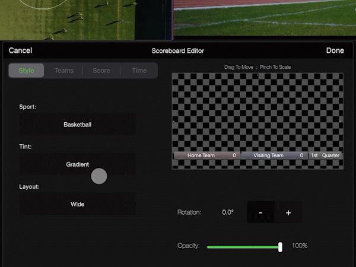Click the Visiting Team score value
Image resolution: width=356 pixels, height=267 pixels.
pos(301,155)
